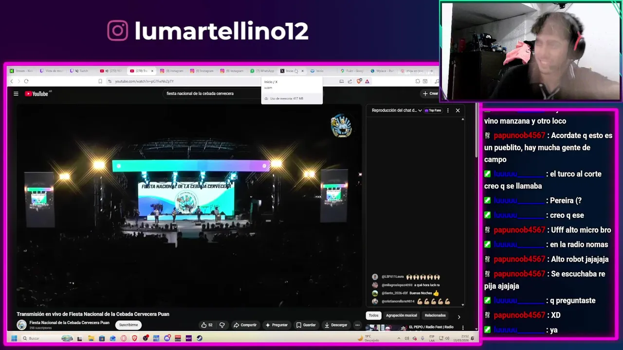Switch to the Puán Google Maps tab

(352, 71)
